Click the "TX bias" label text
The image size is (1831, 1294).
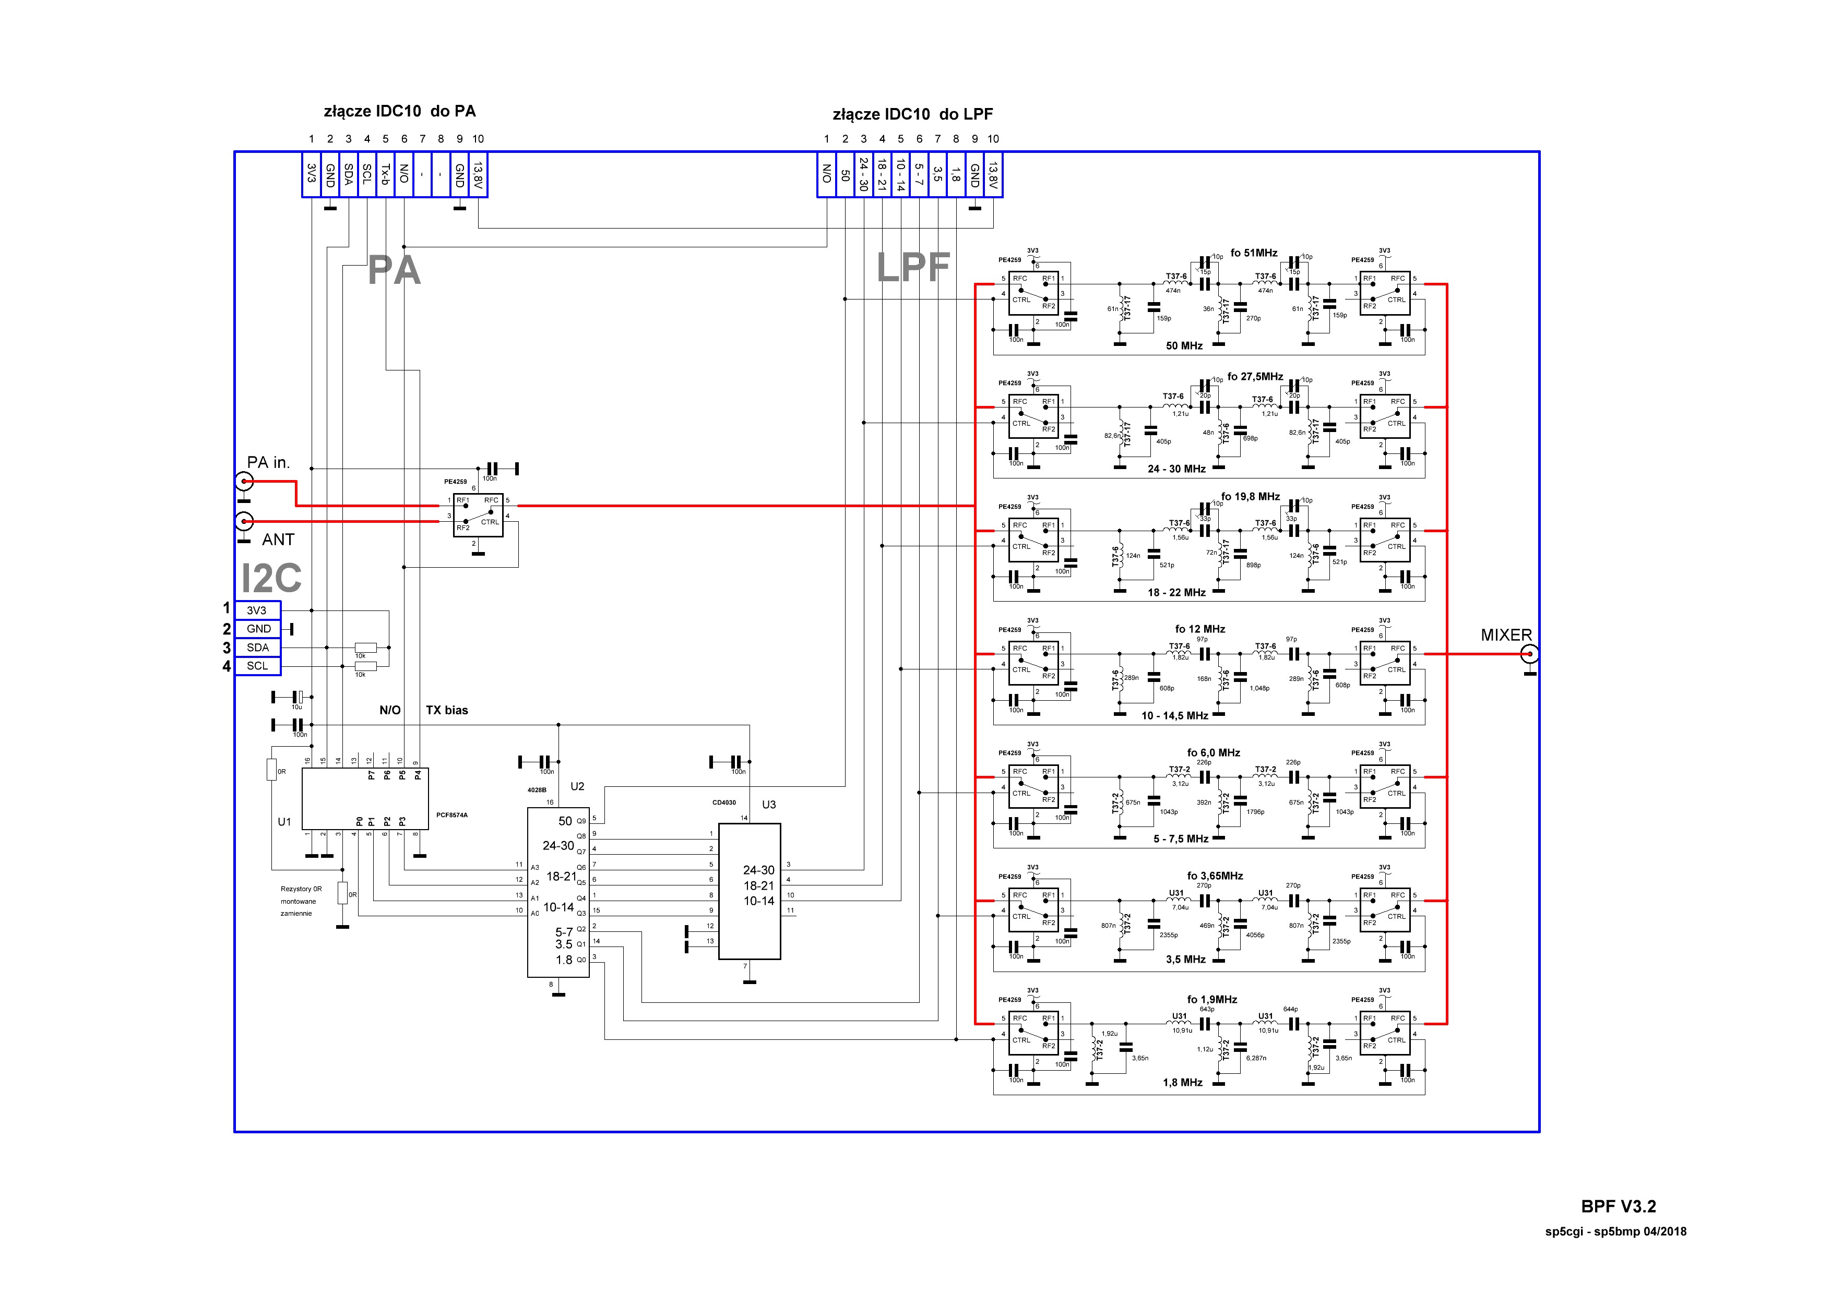pyautogui.click(x=447, y=710)
